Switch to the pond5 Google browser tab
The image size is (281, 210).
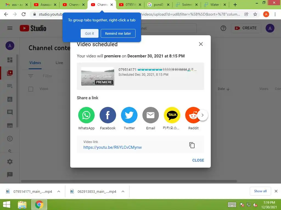coord(158,5)
